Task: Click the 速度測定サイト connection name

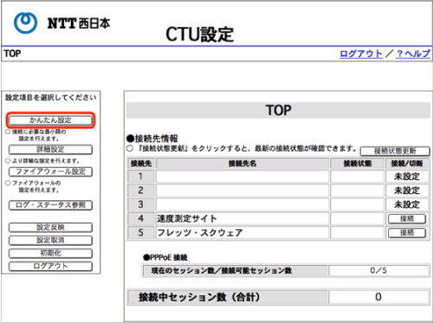Action: point(187,219)
